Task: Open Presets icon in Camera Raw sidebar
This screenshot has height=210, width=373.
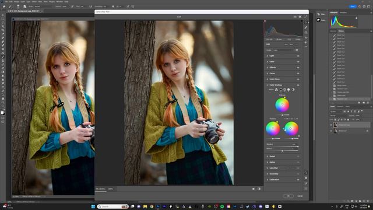Action: [306, 43]
